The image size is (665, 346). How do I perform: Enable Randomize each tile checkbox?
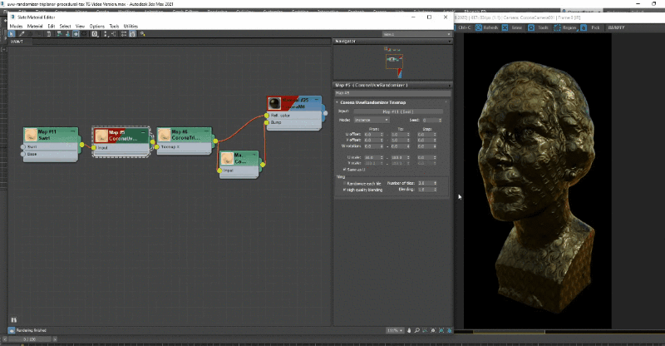click(344, 182)
